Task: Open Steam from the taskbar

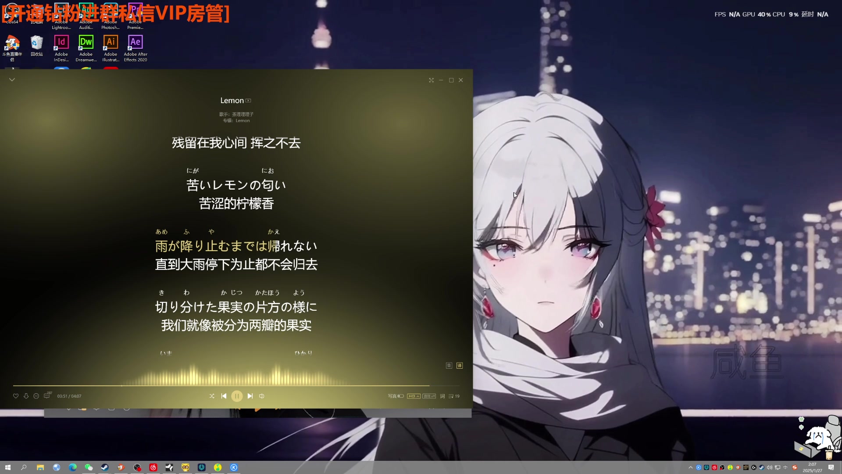Action: tap(105, 467)
